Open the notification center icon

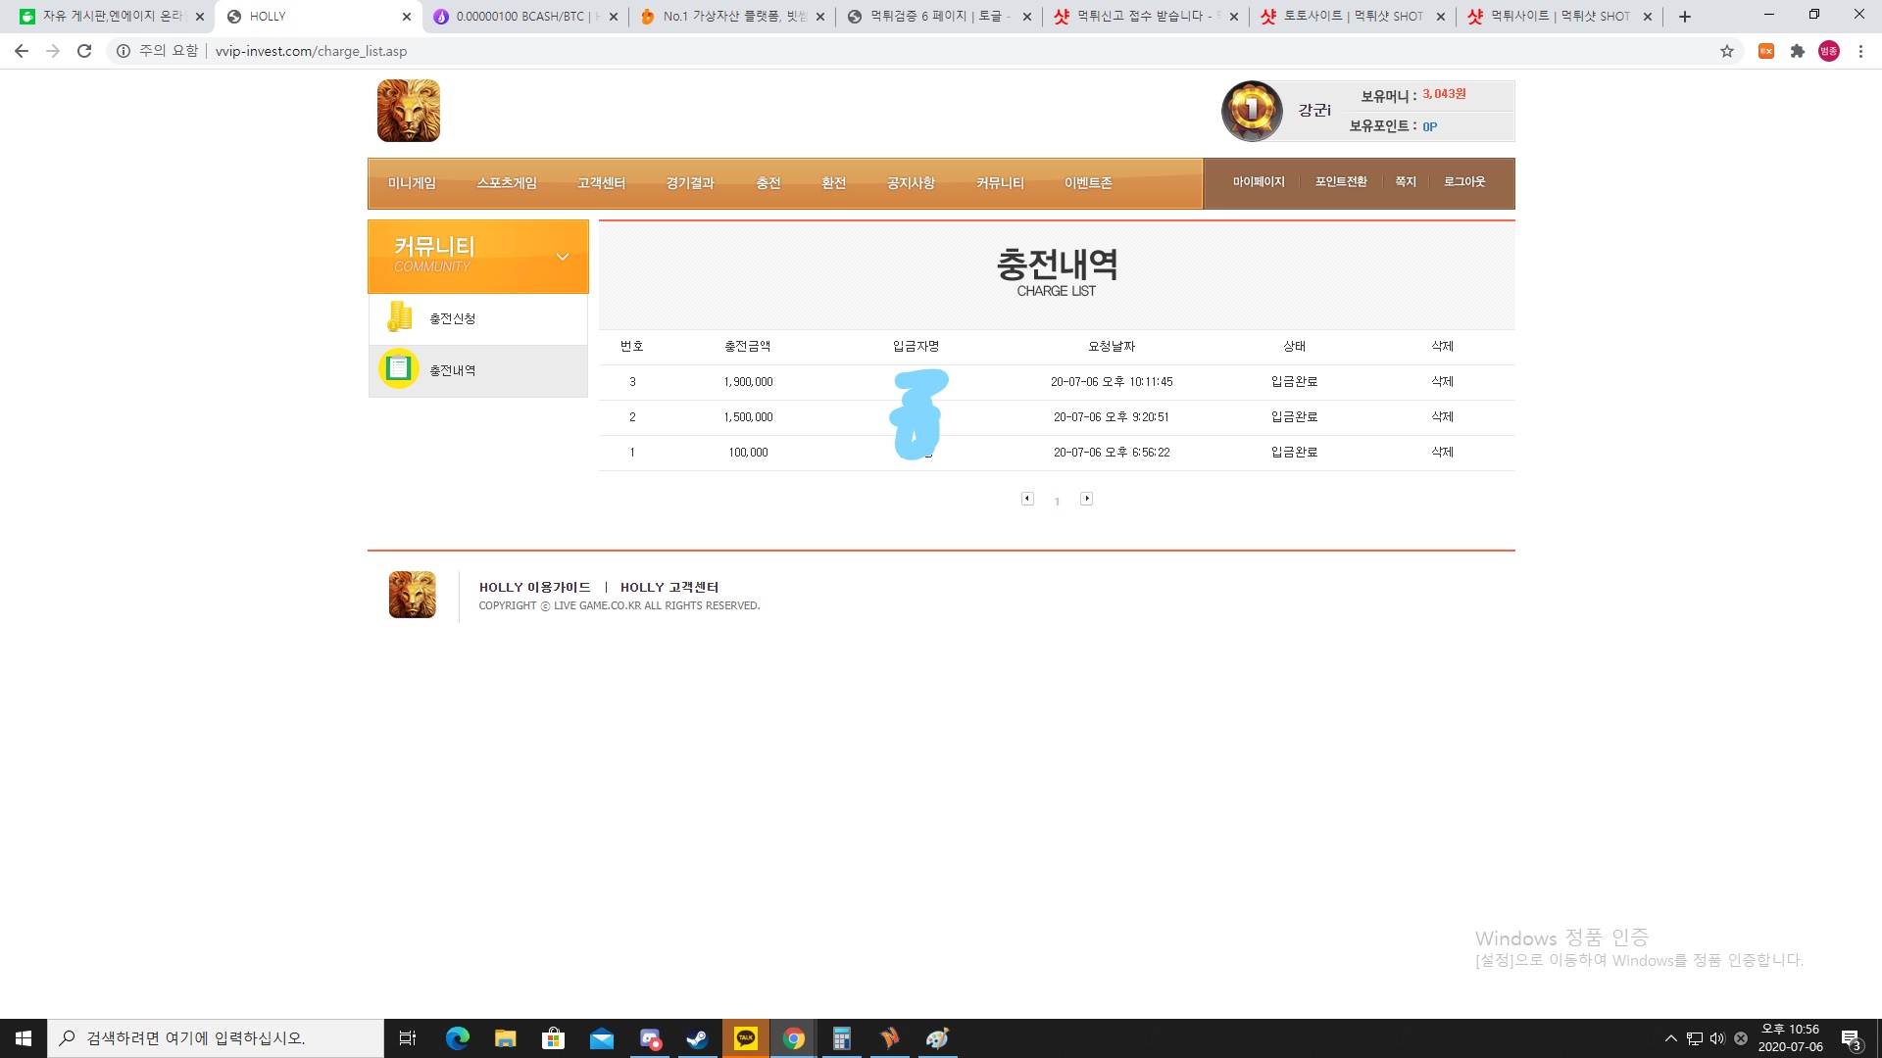(1851, 1038)
